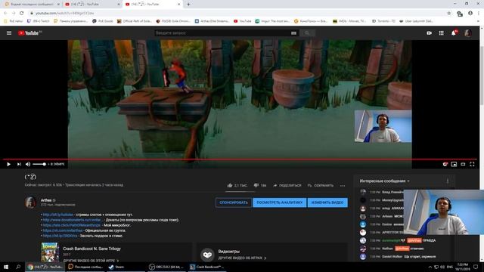Open the on-screen keyboard icon in search
The image size is (484, 272).
[x=293, y=33]
